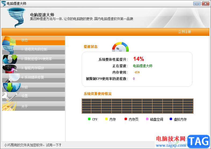The height and width of the screenshot is (149, 211).
Task: Click the 系统整体性能提升 label
Action: 113,59
